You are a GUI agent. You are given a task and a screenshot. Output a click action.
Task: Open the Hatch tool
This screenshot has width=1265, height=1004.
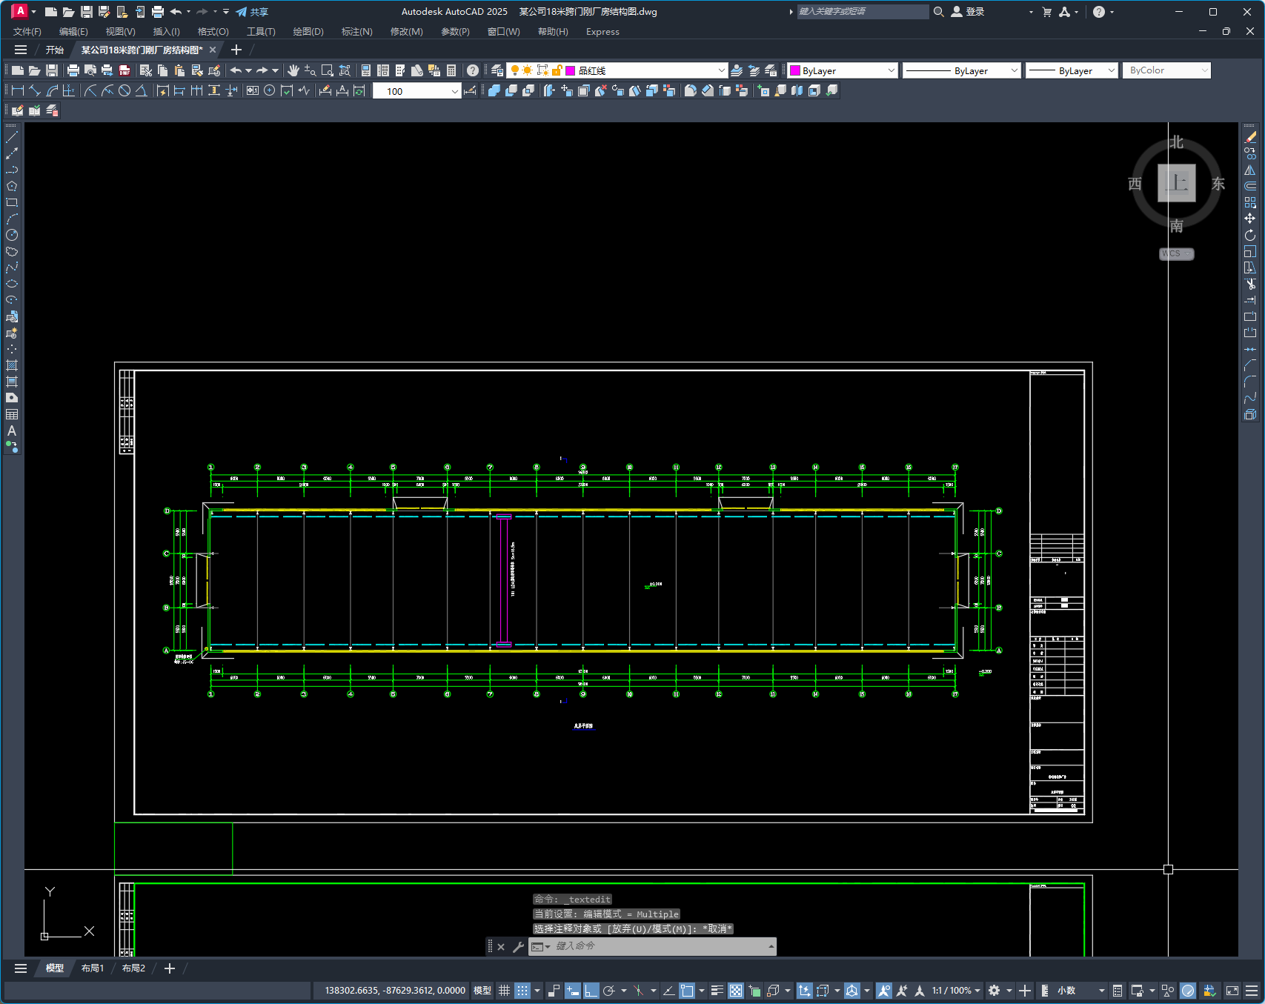tap(12, 365)
